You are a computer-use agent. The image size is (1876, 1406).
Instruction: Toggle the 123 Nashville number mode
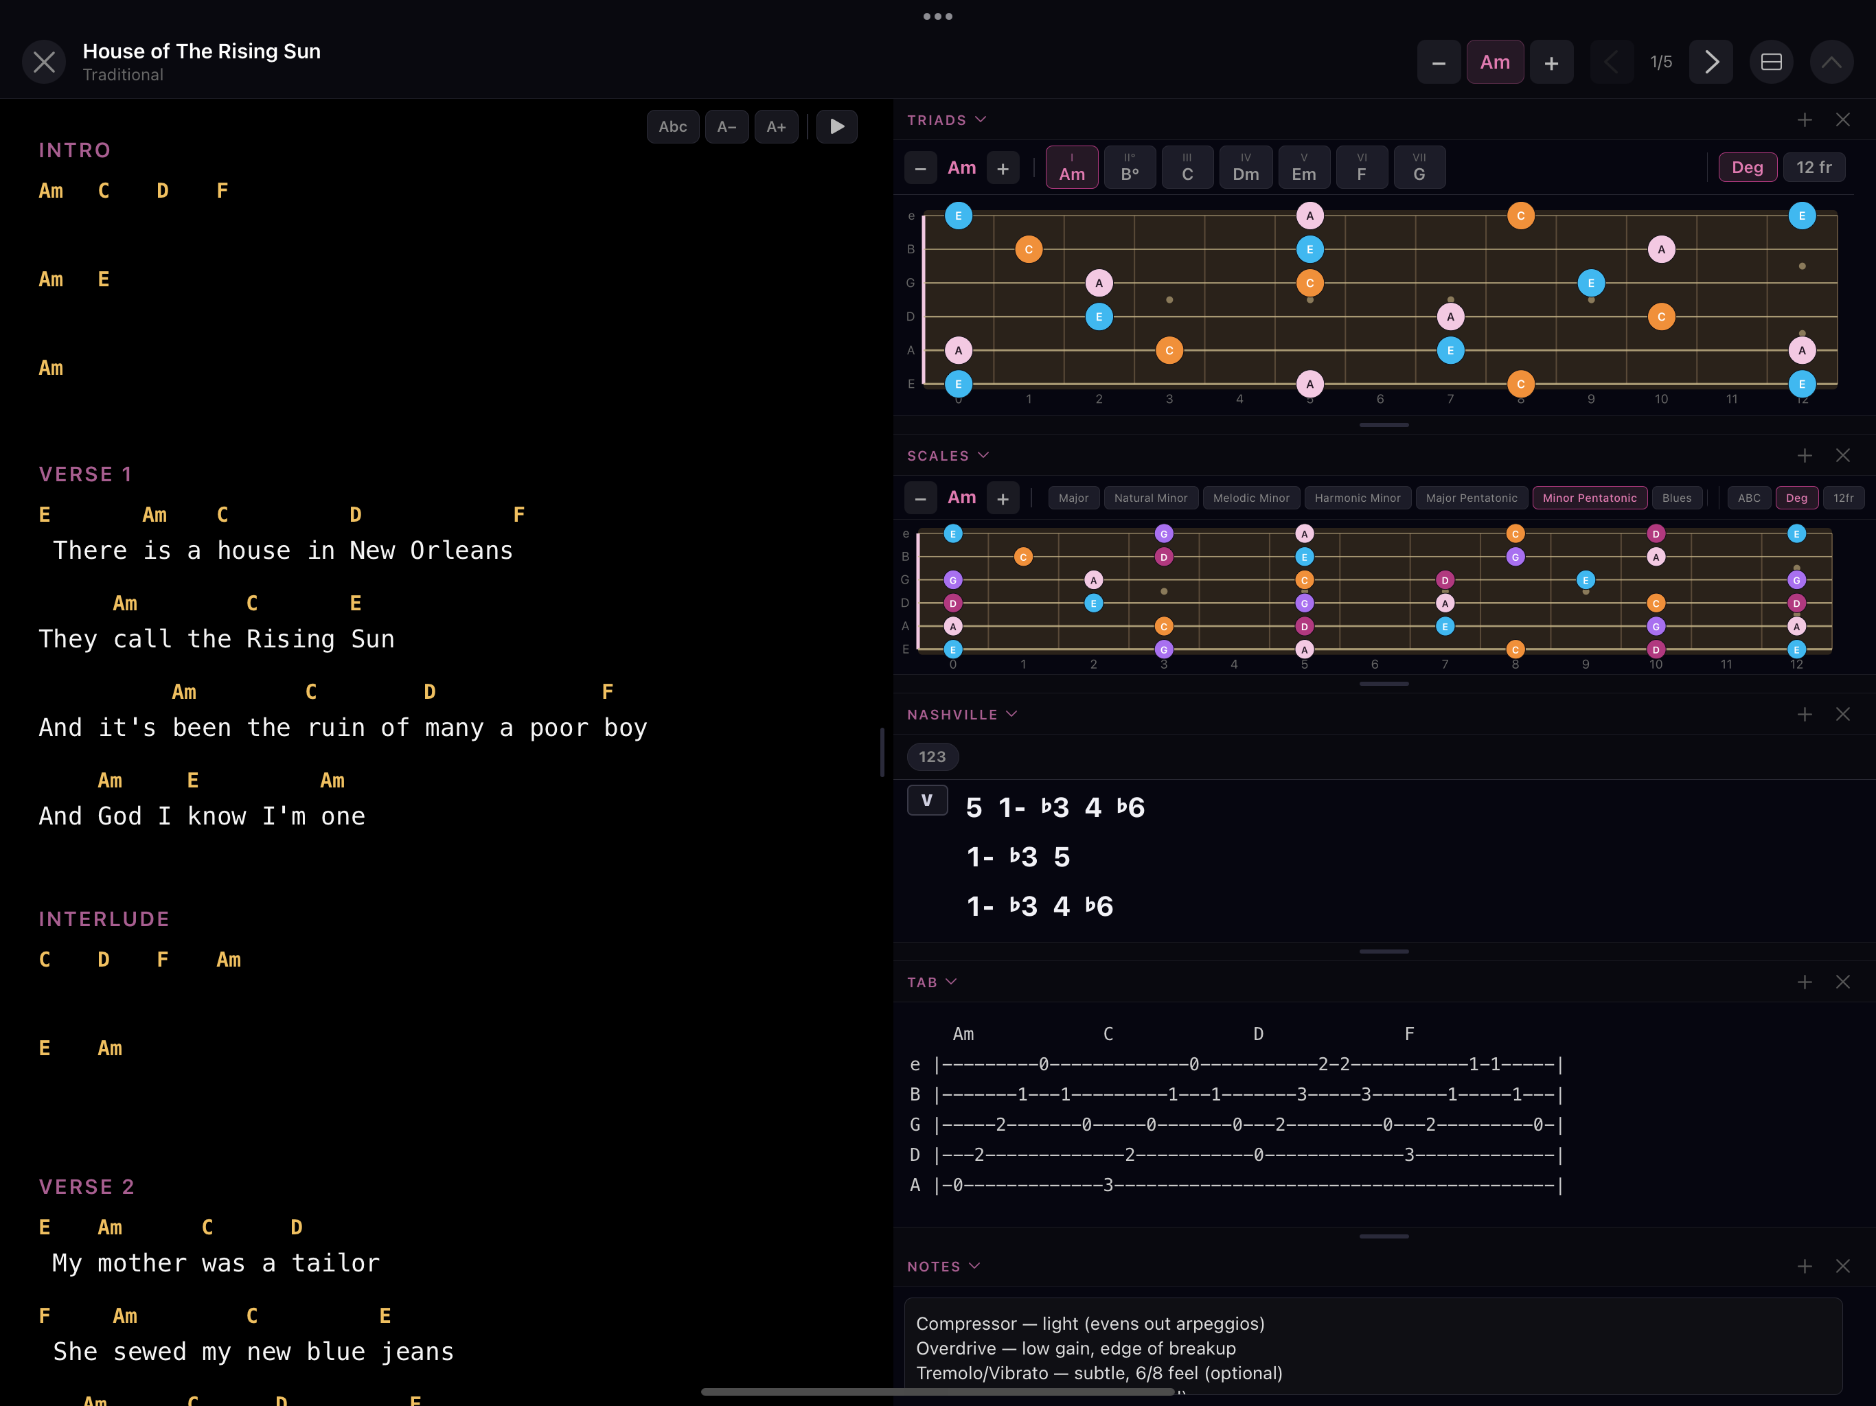tap(932, 757)
